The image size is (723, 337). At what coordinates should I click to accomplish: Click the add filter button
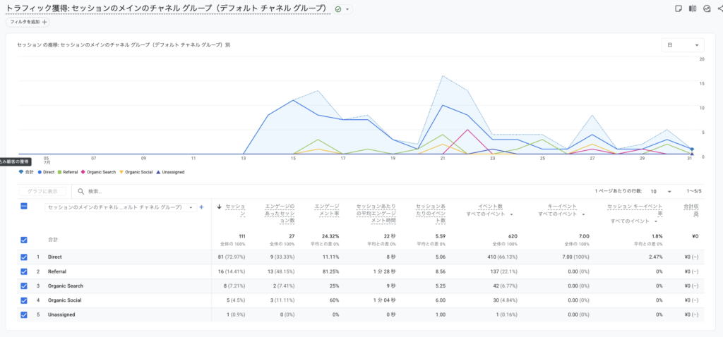tap(28, 22)
